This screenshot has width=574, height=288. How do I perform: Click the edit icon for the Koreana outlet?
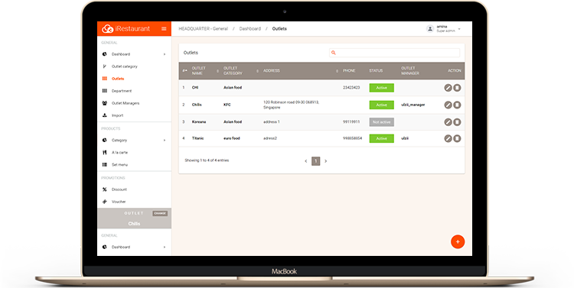(x=448, y=122)
